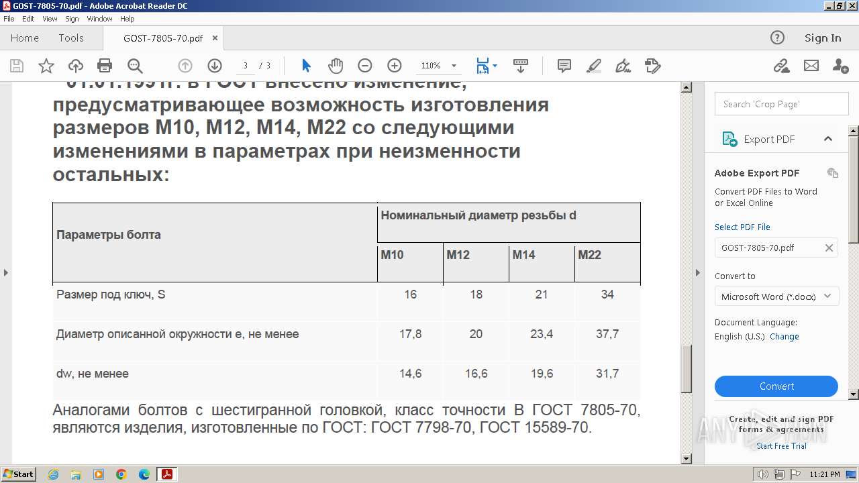859x483 pixels.
Task: Click Start Free Trial link
Action: point(781,446)
